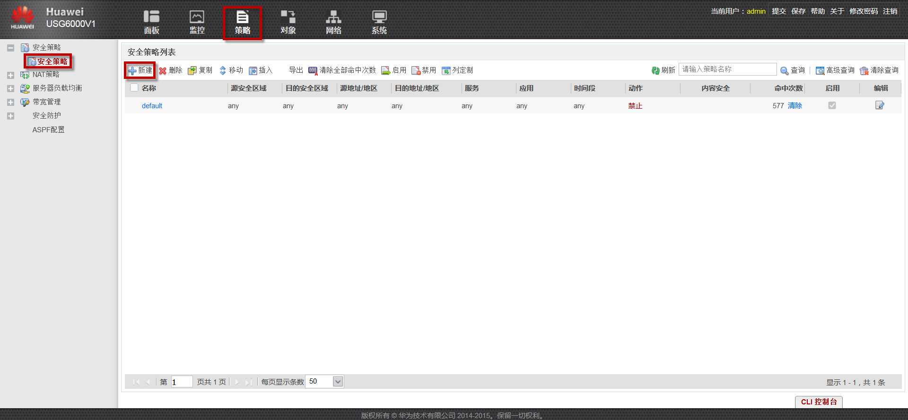Click the 禁用 disable button
This screenshot has width=908, height=420.
(x=424, y=70)
